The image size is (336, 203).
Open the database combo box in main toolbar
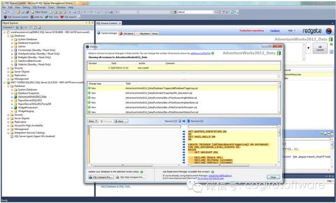pyautogui.click(x=196, y=12)
